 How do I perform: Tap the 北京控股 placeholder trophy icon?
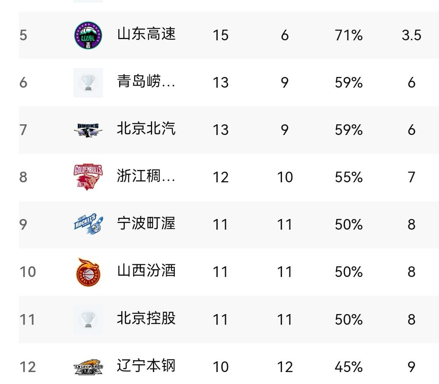pos(88,319)
